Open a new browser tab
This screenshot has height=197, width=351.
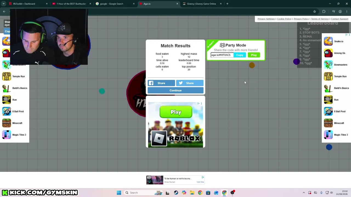coord(227,4)
